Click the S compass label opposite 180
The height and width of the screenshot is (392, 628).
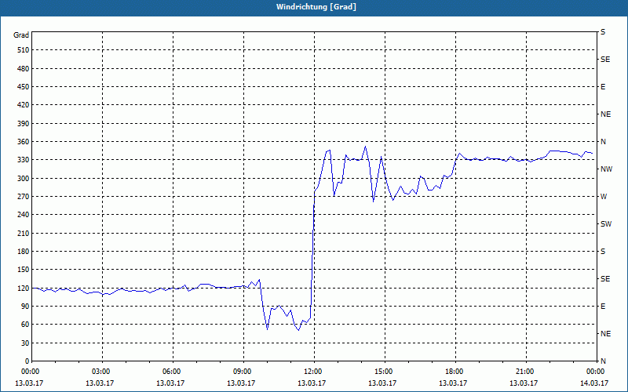(x=603, y=252)
